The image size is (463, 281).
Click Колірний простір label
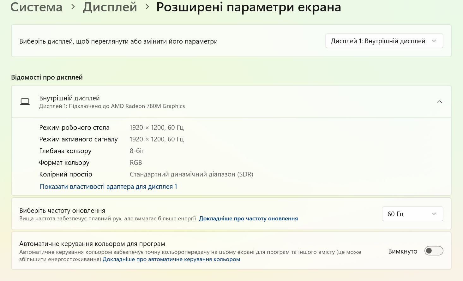coord(65,174)
